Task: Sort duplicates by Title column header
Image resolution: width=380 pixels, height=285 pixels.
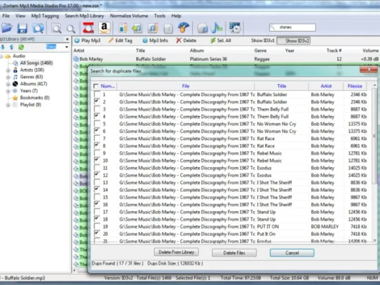Action: pos(282,86)
